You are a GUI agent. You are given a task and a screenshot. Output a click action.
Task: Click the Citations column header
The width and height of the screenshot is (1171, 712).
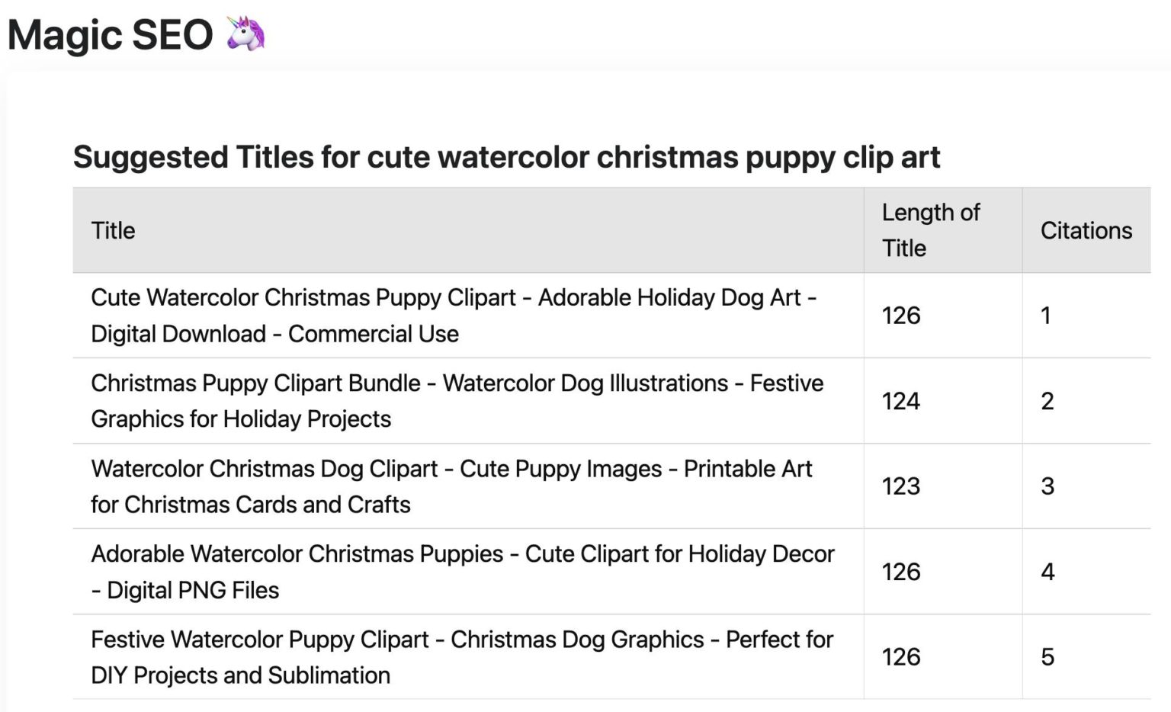[1086, 230]
